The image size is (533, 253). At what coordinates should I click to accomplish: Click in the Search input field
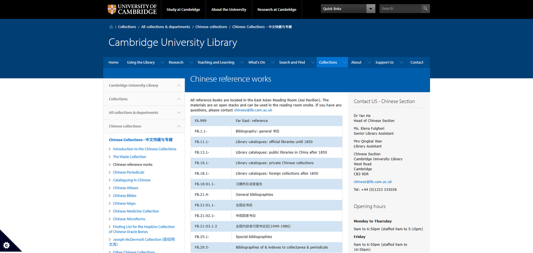click(x=400, y=9)
